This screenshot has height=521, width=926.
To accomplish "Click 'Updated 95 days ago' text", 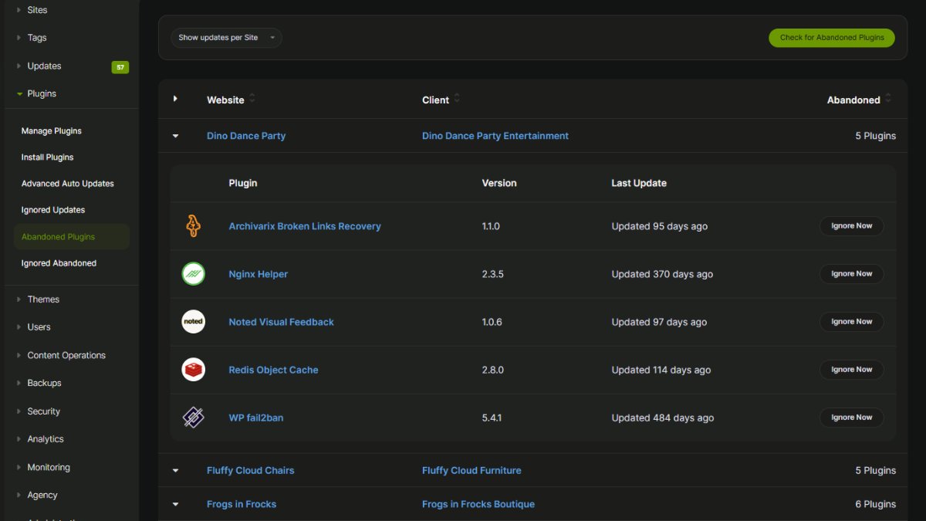I will [x=660, y=226].
